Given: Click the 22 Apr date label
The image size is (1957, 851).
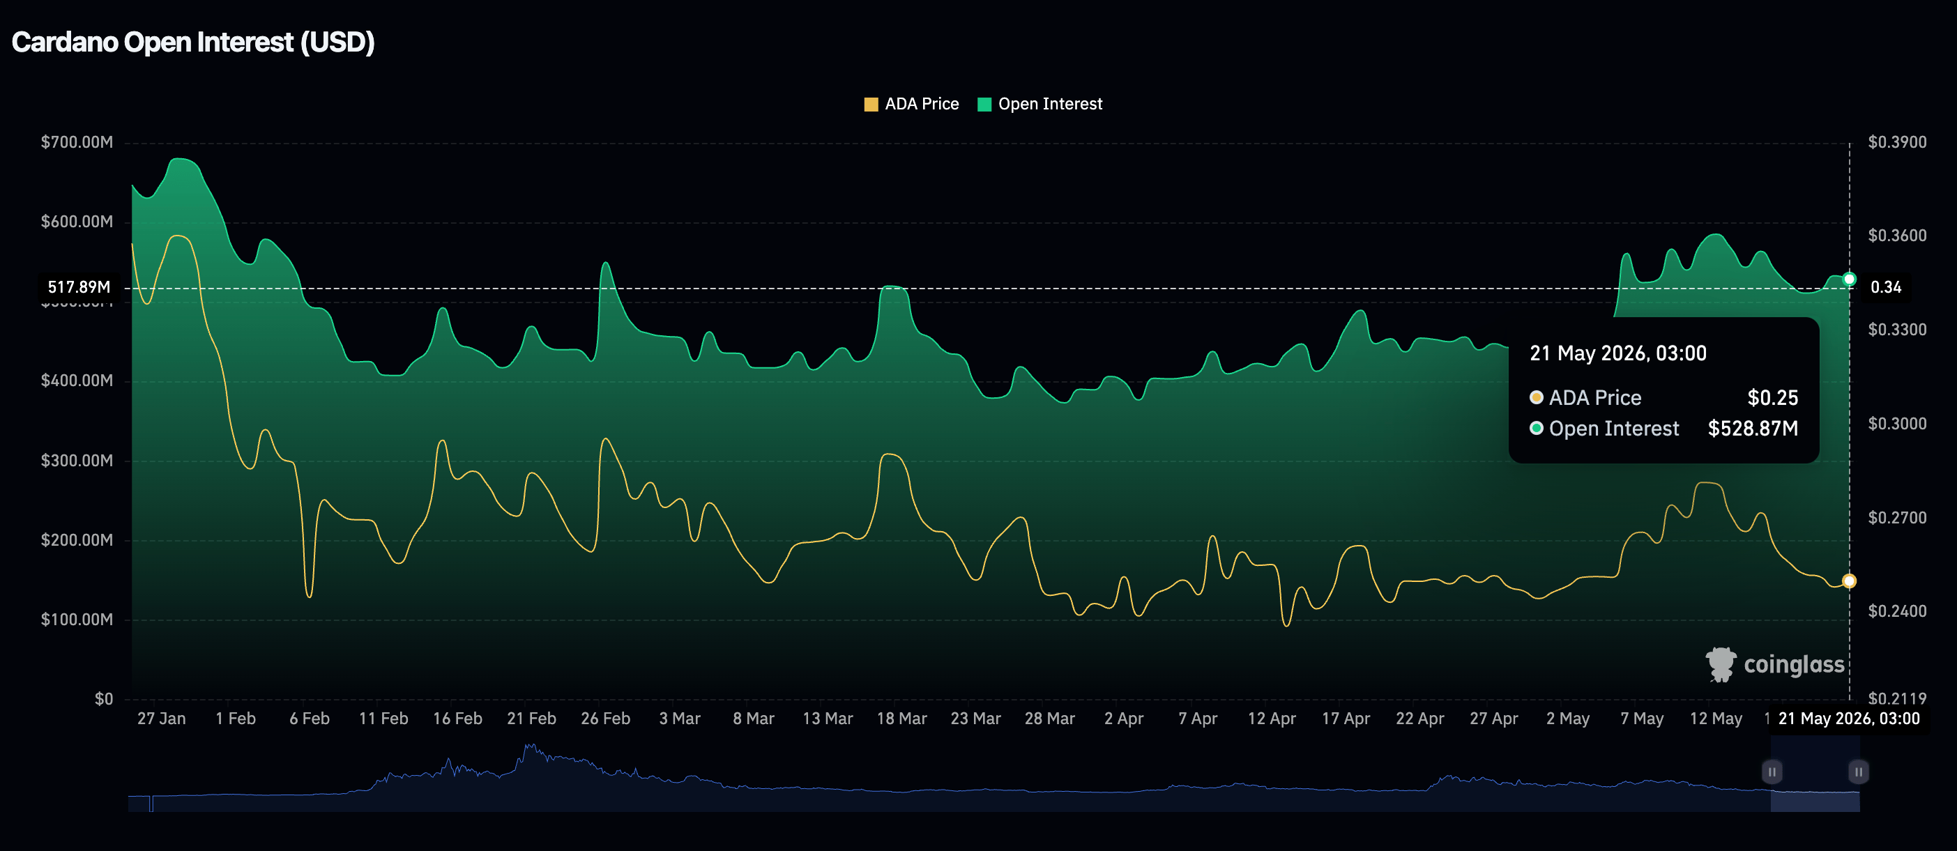Looking at the screenshot, I should [x=1419, y=718].
